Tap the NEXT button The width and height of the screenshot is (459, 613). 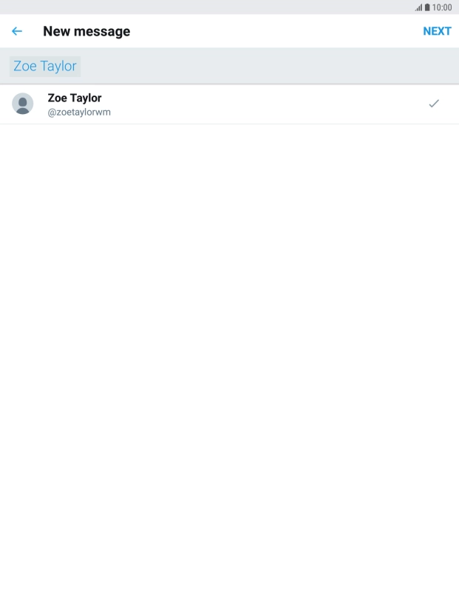[x=437, y=31]
